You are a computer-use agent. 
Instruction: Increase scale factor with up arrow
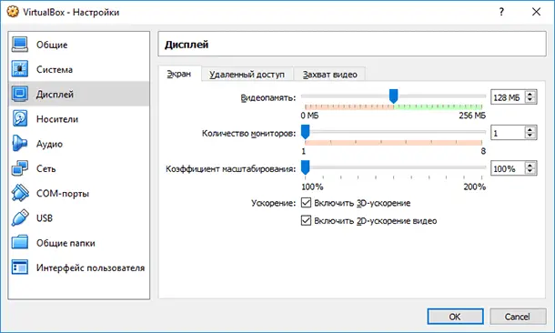(530, 166)
